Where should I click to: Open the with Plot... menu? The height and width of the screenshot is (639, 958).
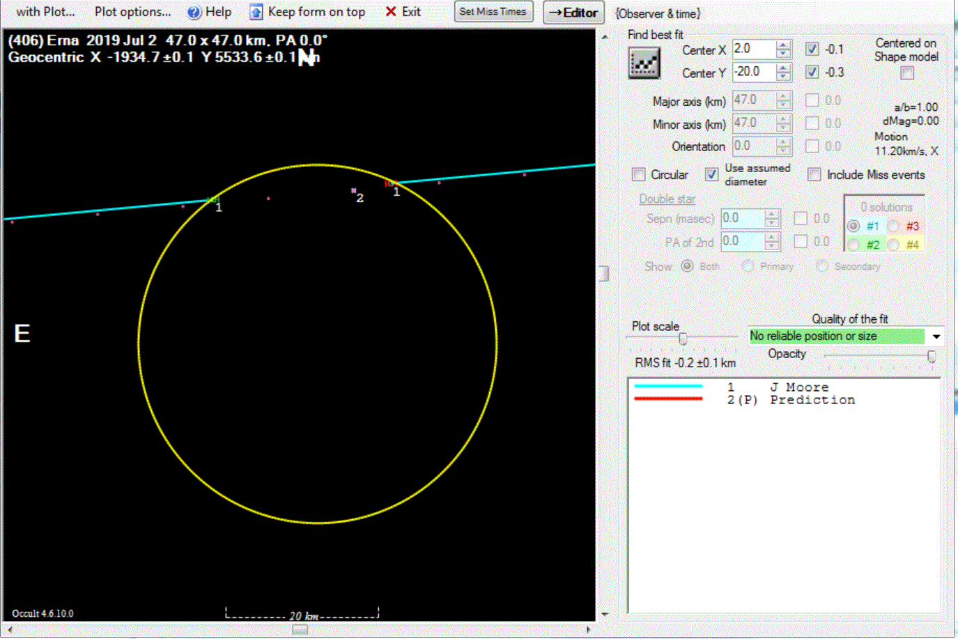pos(45,12)
